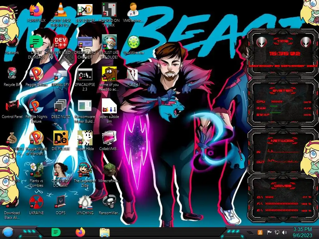Viewport: 319px width, 239px height.
Task: Open the RansomWar skull icon
Action: click(109, 202)
